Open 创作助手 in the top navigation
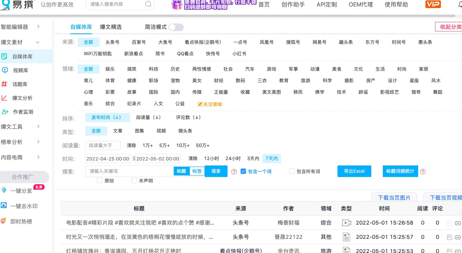Viewport: 462px width, 253px height. [293, 5]
